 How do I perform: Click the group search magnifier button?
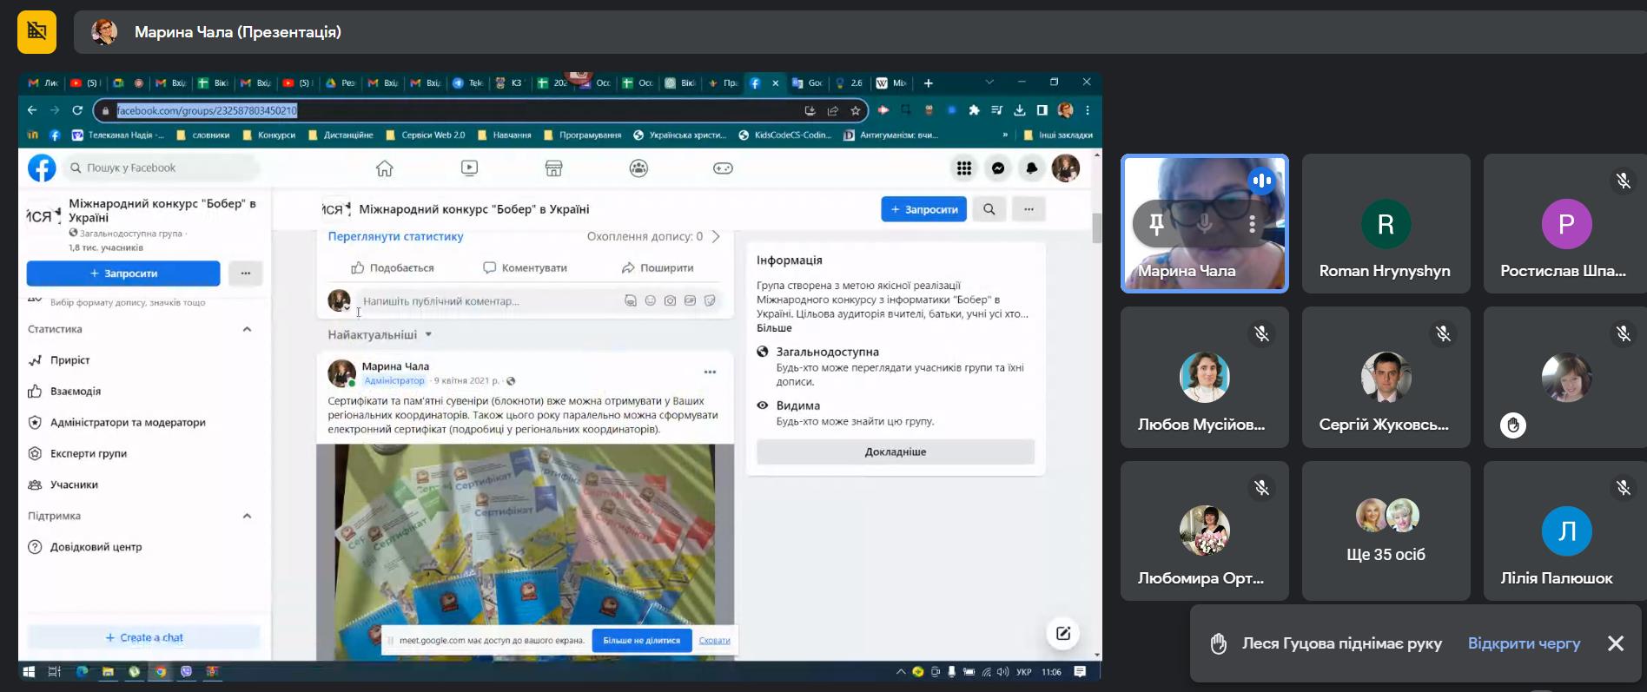(989, 209)
